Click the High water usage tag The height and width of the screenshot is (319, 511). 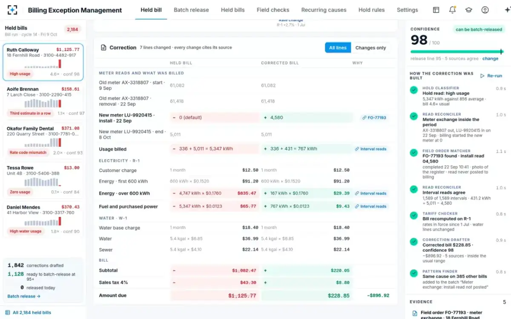26,231
